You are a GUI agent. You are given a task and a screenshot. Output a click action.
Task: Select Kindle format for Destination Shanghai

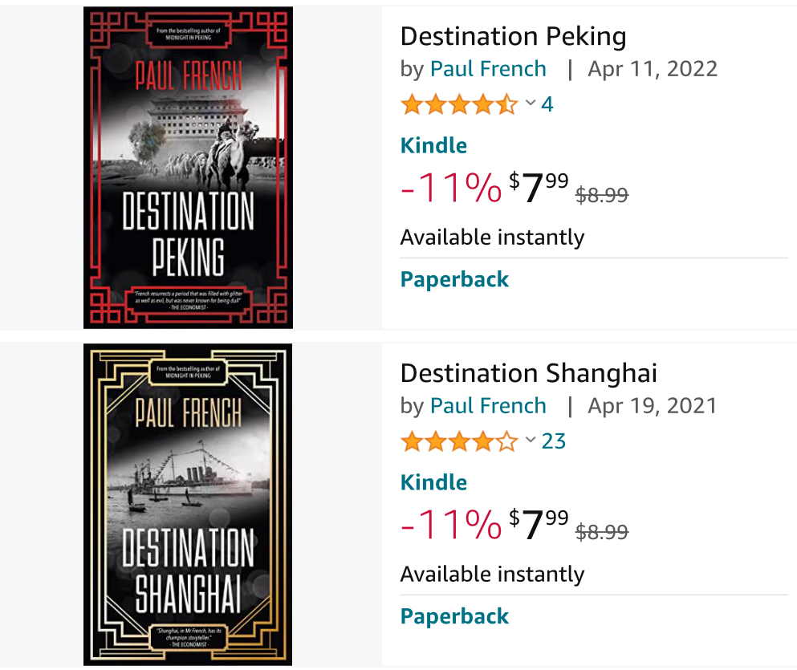click(x=433, y=482)
